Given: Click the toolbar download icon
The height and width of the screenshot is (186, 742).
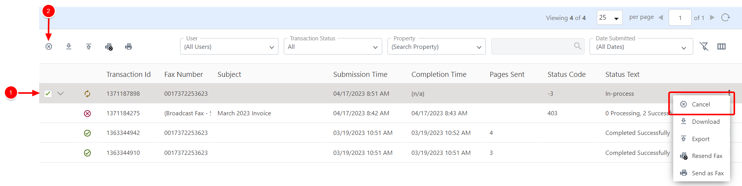Looking at the screenshot, I should click(x=69, y=46).
